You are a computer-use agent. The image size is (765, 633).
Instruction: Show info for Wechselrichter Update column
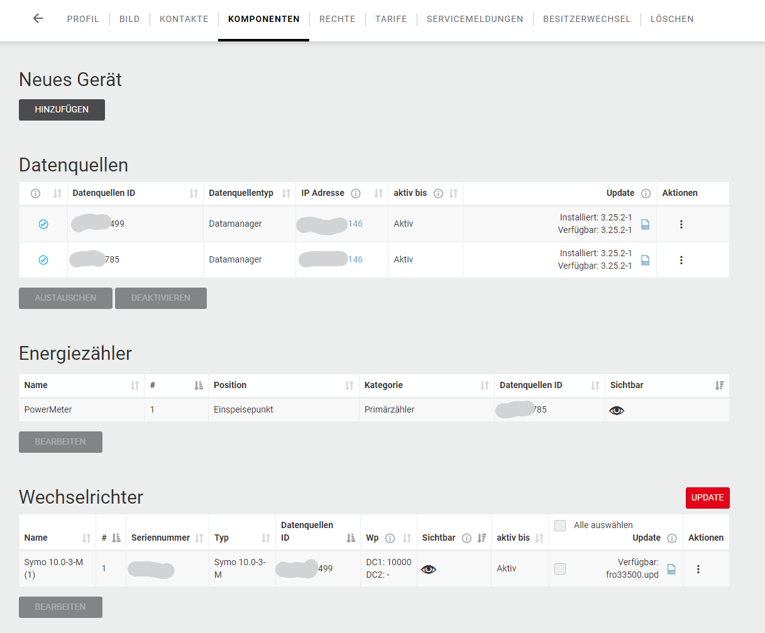click(672, 538)
